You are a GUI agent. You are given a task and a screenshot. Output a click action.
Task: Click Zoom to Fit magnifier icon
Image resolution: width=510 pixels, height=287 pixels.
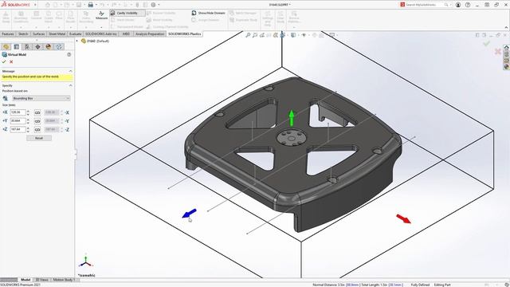click(x=248, y=35)
